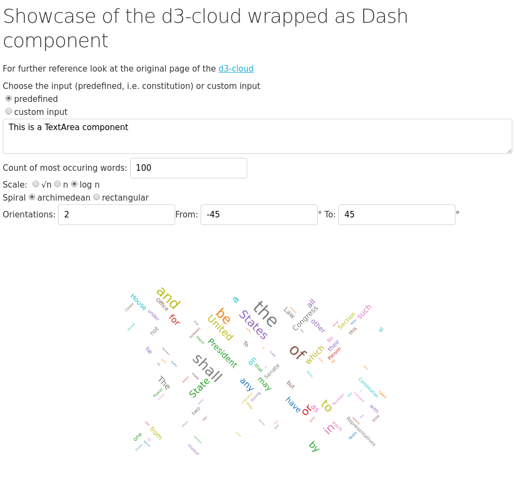Open the d3-cloud link
This screenshot has width=514, height=482.
[236, 69]
